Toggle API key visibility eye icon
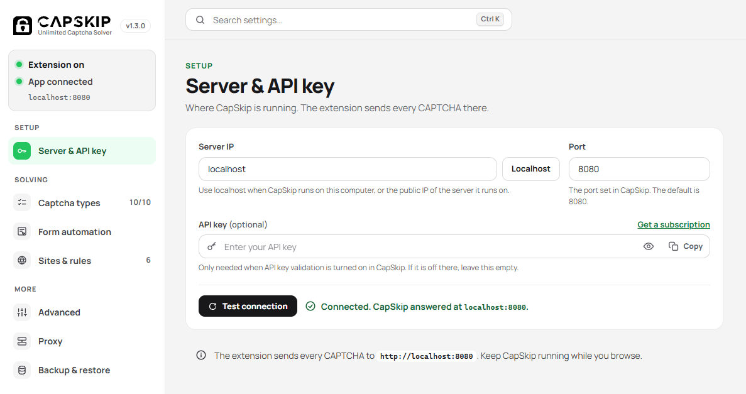746x394 pixels. coord(649,246)
